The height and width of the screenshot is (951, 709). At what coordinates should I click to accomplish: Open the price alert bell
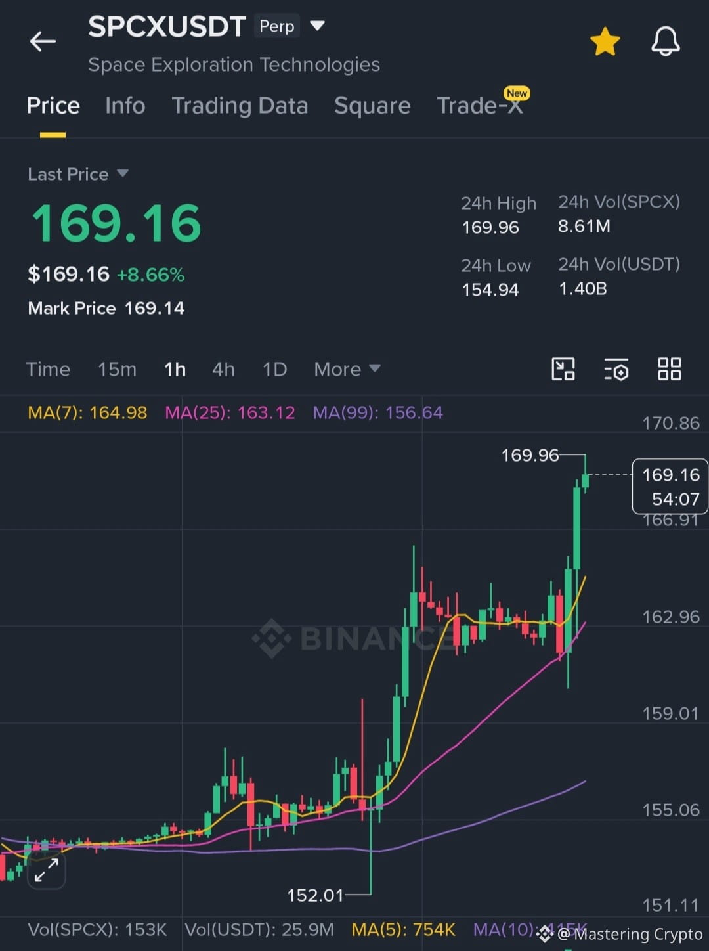(665, 41)
